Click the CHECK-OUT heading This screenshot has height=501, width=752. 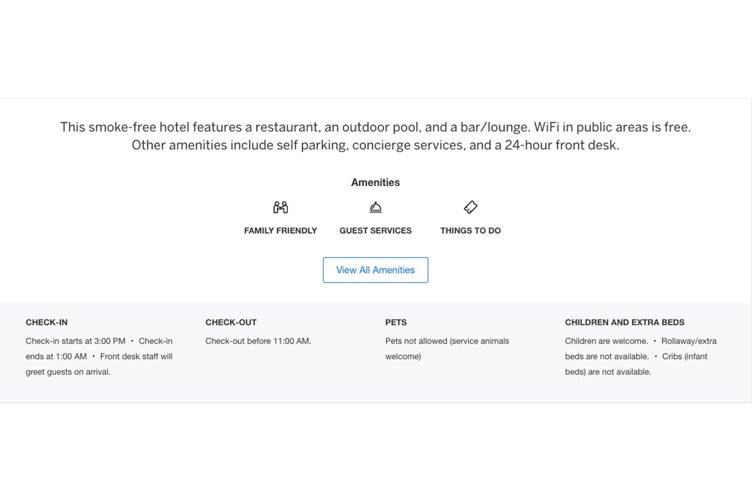pyautogui.click(x=231, y=323)
